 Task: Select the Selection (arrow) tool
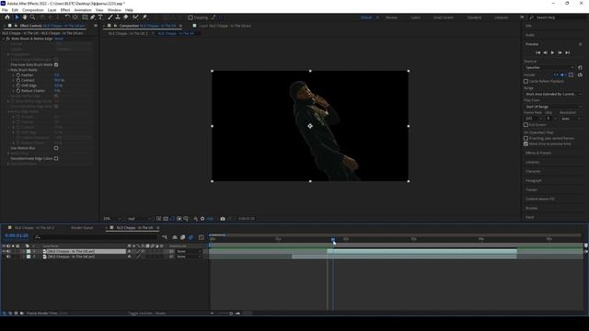pos(17,17)
